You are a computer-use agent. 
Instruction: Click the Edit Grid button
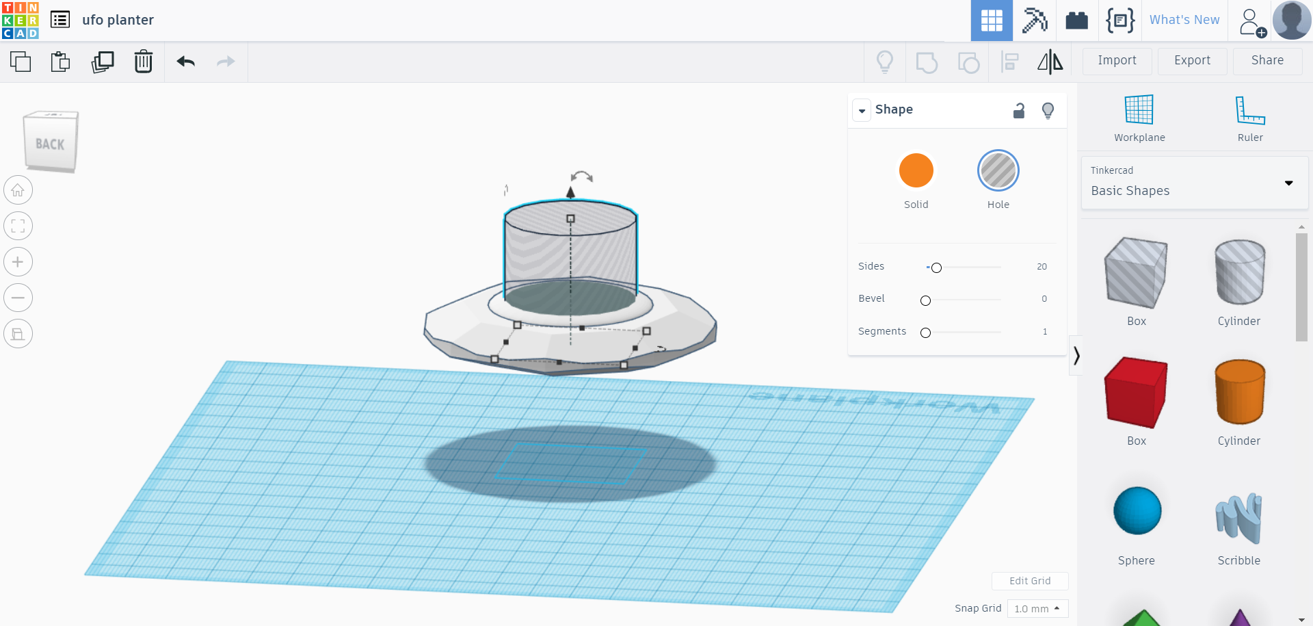tap(1030, 581)
